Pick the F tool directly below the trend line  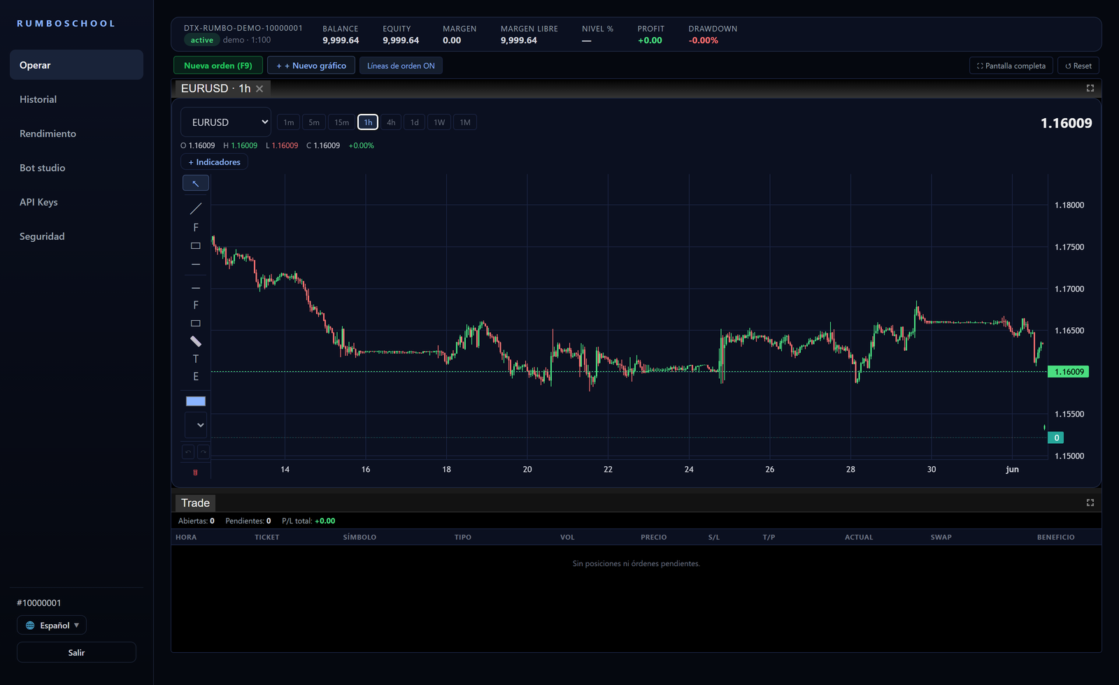click(196, 228)
